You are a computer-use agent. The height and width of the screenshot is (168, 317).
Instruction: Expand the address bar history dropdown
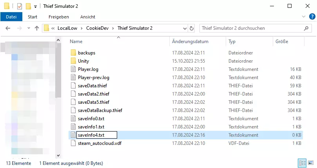coord(185,28)
